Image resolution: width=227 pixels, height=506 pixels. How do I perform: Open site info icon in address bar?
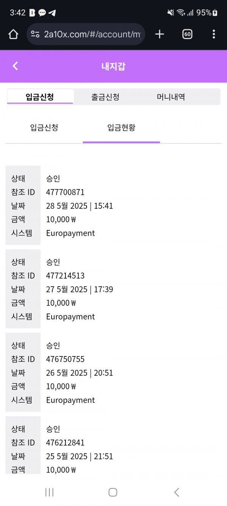(x=35, y=34)
